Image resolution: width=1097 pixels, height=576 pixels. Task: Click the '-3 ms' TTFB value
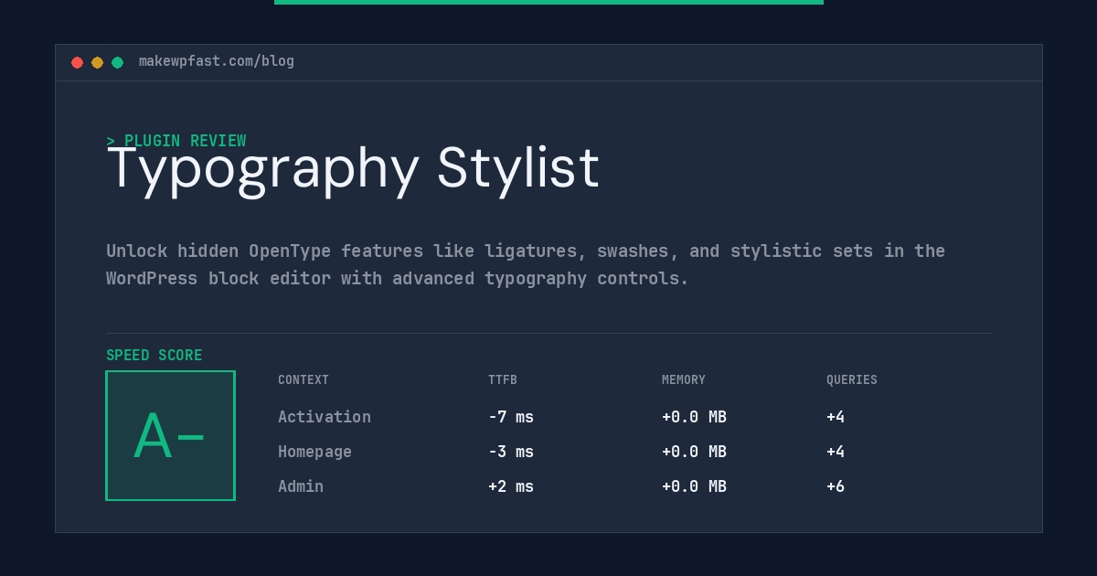coord(511,452)
